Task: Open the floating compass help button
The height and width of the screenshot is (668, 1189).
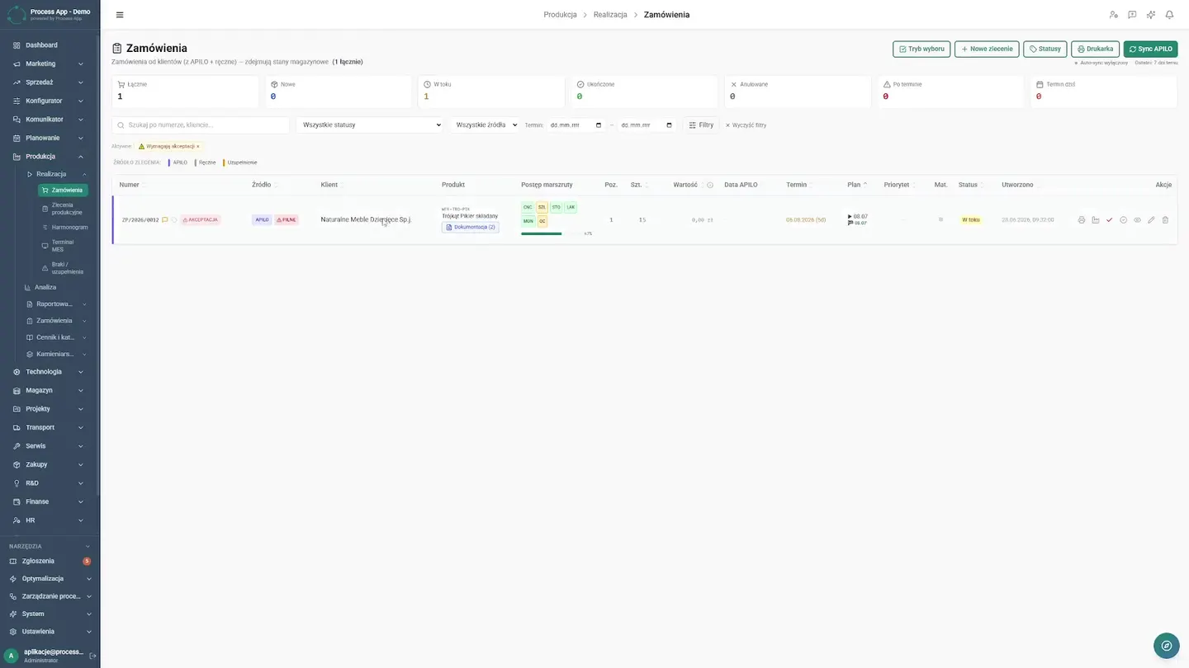Action: (x=1166, y=646)
